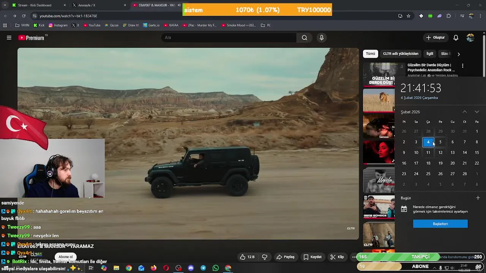The height and width of the screenshot is (273, 486).
Task: Expand Şubat 2026 month header
Action: tap(410, 112)
